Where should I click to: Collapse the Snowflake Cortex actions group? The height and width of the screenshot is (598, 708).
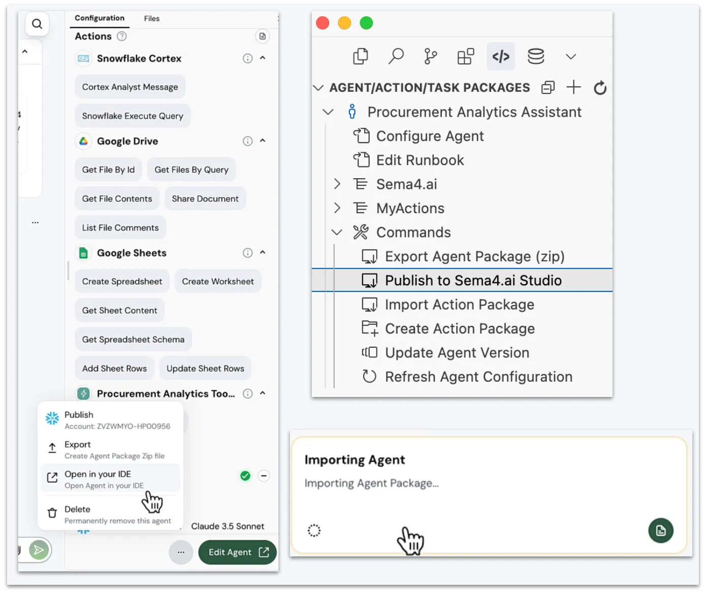pyautogui.click(x=263, y=58)
